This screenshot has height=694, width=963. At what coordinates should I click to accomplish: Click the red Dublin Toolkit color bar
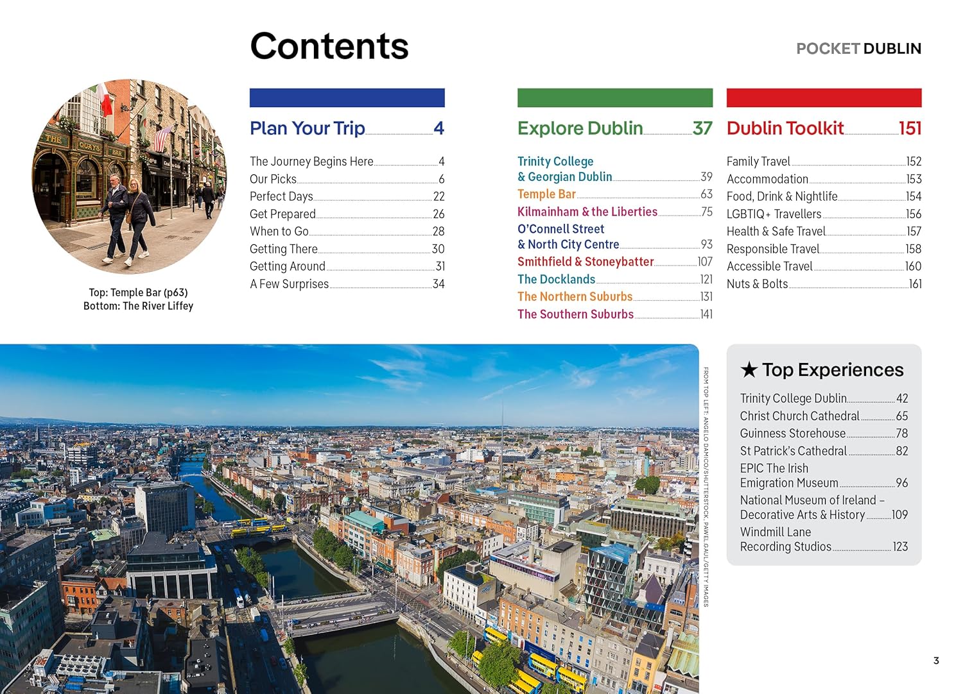[824, 97]
